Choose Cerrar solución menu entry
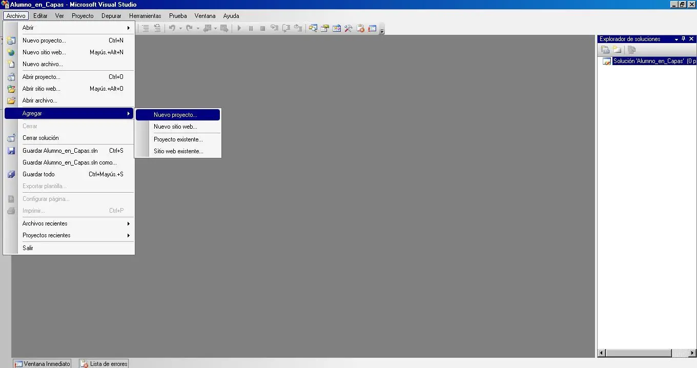This screenshot has height=368, width=697. click(69, 138)
